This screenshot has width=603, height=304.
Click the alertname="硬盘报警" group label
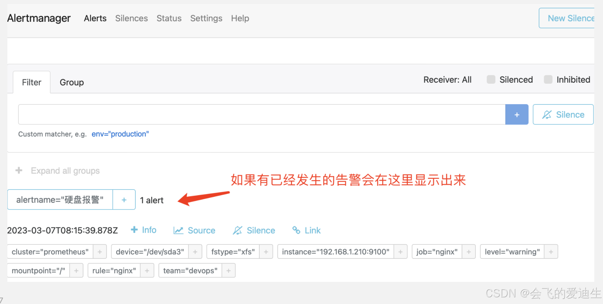tap(60, 200)
